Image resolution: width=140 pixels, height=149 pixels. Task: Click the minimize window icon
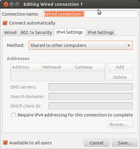coord(12,5)
